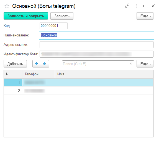Click the phone cell in row 1

[39, 83]
